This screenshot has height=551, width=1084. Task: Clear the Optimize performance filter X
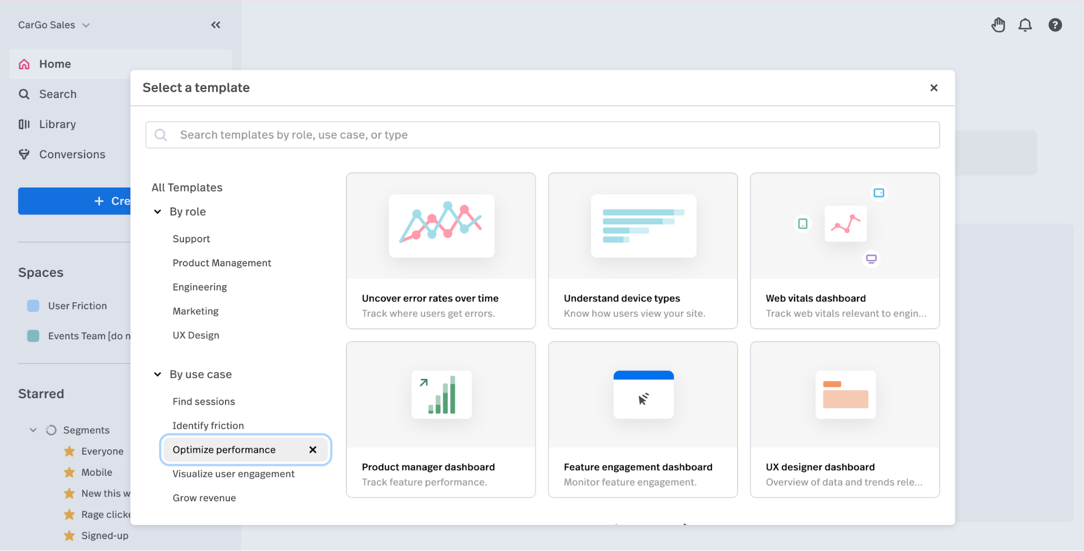pyautogui.click(x=313, y=450)
